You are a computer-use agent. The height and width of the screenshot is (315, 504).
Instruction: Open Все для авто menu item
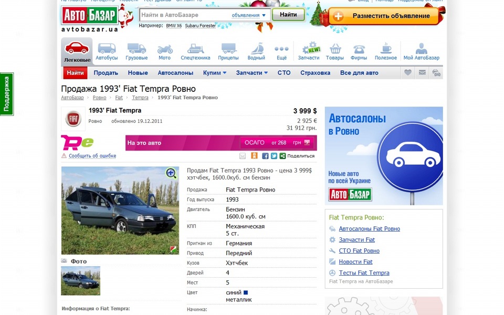click(359, 72)
